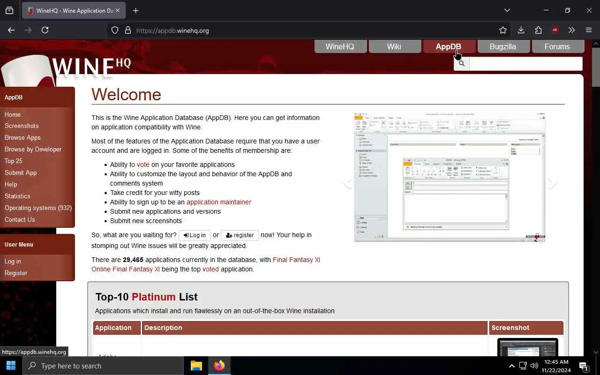
Task: Follow the 'voted' link
Action: [x=210, y=269]
